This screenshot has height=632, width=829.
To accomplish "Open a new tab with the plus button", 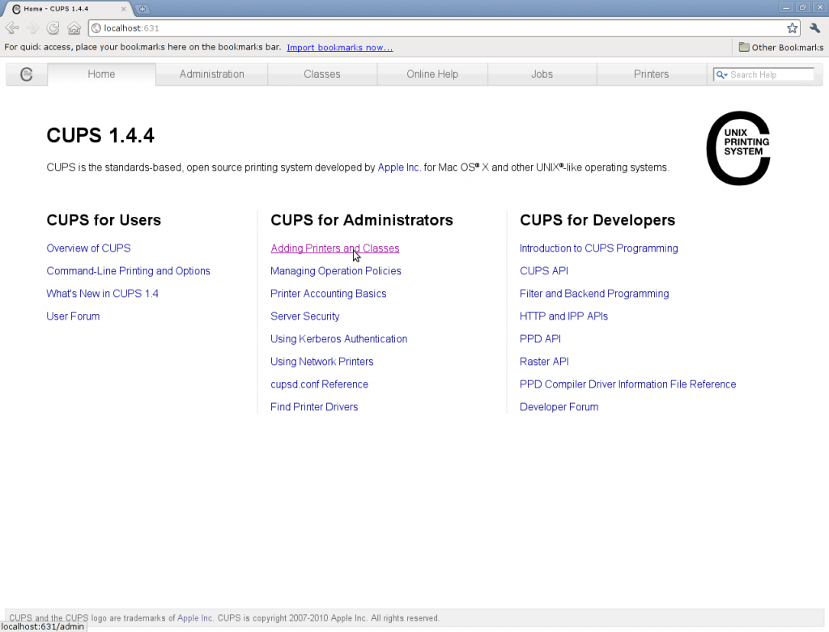I will click(142, 8).
